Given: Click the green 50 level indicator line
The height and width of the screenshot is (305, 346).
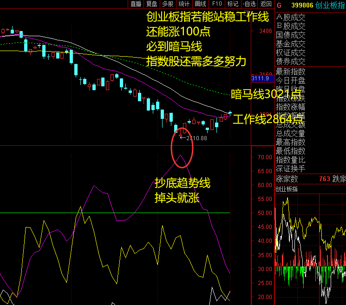Looking at the screenshot, I should point(115,213).
